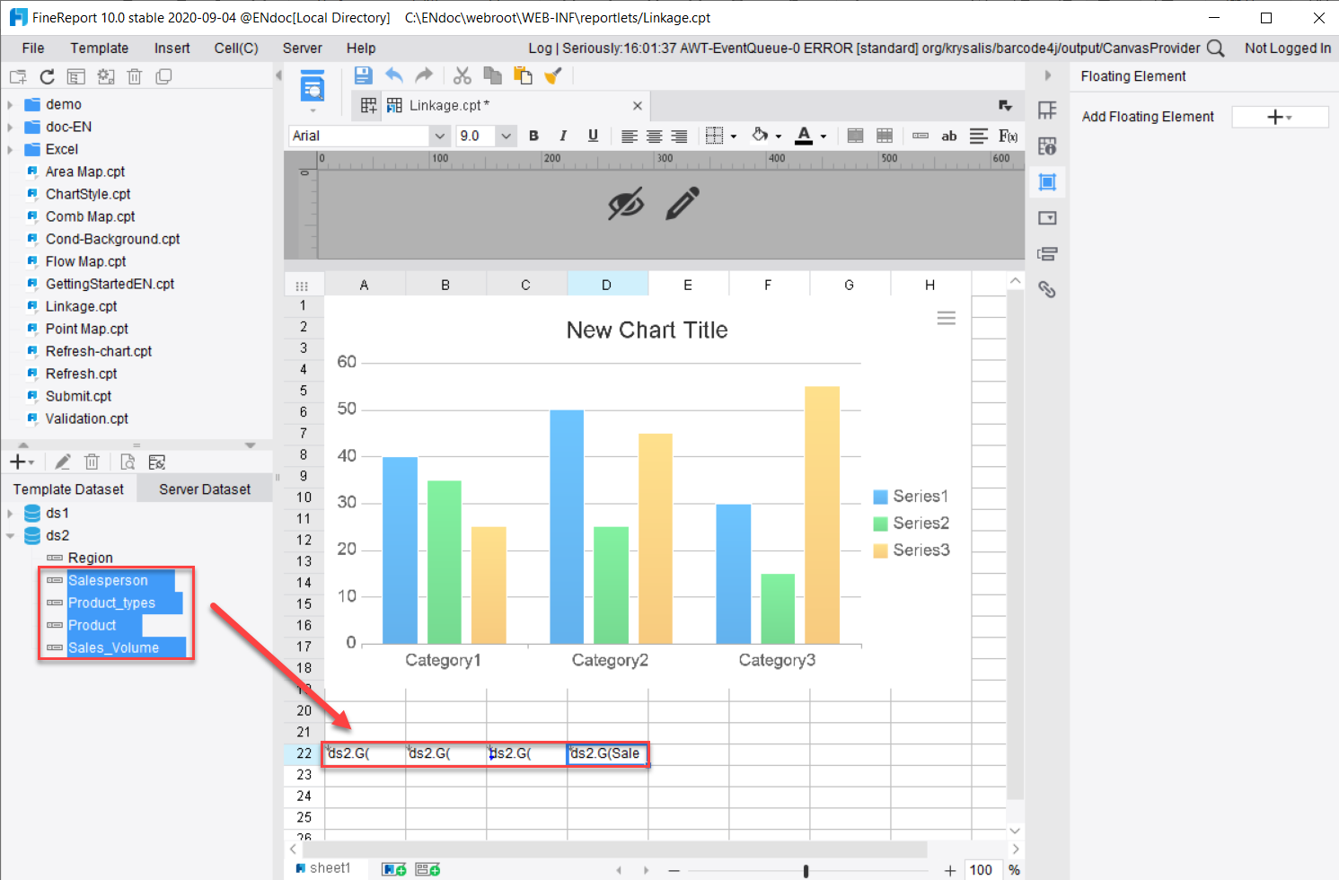
Task: Toggle bold formatting
Action: 533,136
